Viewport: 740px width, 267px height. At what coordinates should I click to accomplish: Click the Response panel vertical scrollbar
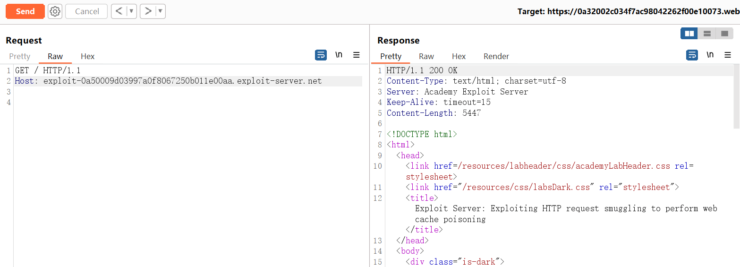point(736,97)
